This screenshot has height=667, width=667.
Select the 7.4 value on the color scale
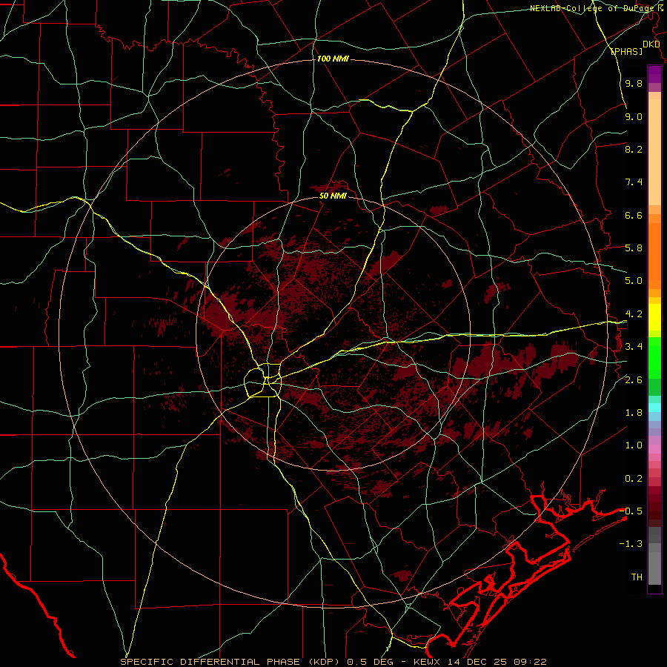[x=634, y=182]
